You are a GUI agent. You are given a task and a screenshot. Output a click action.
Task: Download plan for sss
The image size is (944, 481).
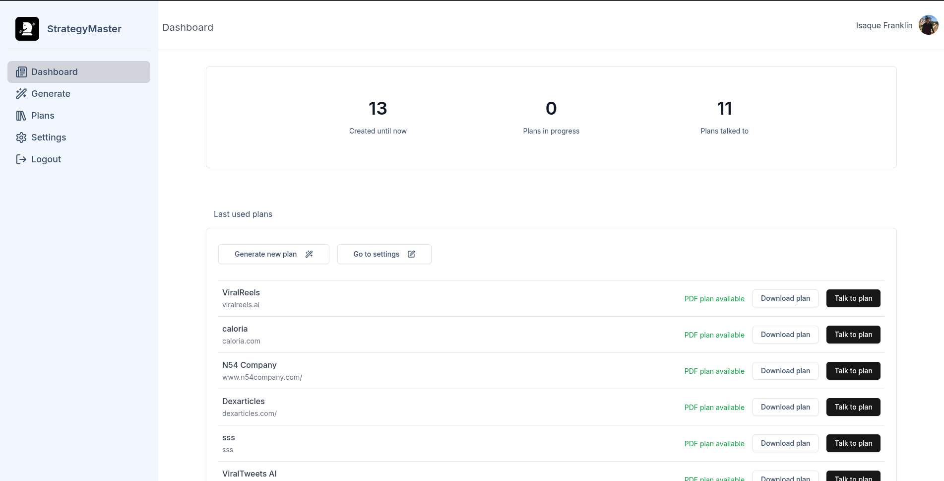click(x=785, y=443)
